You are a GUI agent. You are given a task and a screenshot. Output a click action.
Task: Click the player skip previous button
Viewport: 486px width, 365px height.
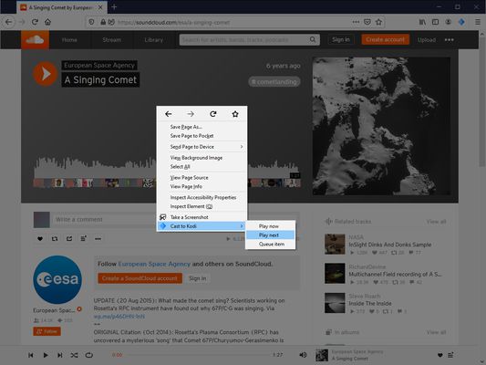(31, 355)
